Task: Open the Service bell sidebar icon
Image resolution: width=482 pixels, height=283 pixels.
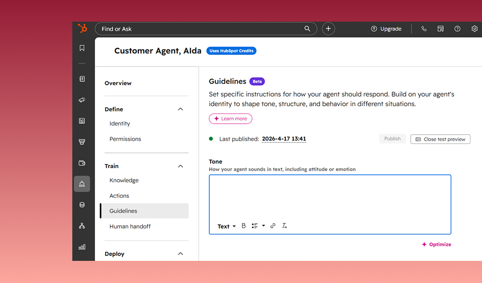Action: tap(82, 184)
